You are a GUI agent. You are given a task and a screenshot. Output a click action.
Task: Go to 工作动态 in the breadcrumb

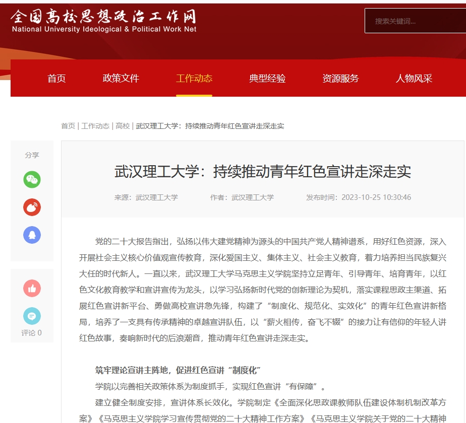(95, 126)
